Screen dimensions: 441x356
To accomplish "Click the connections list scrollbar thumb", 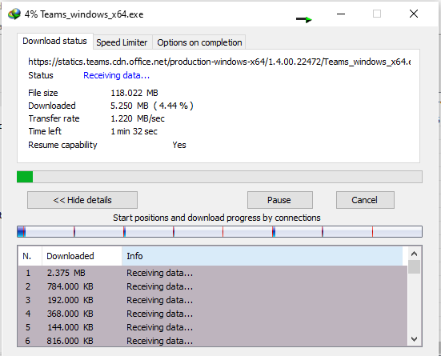I will click(x=414, y=267).
